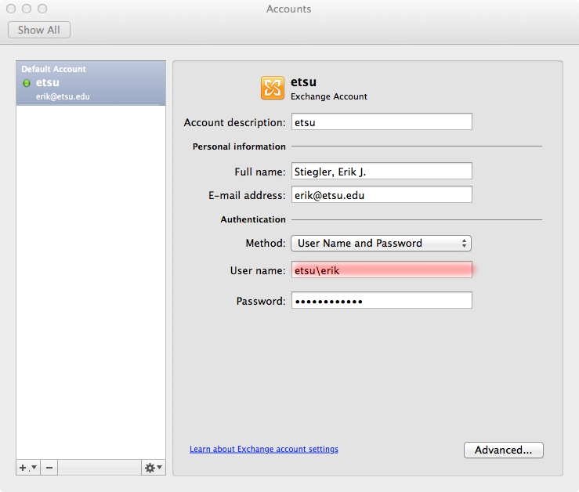Image resolution: width=579 pixels, height=492 pixels.
Task: Click erik@etsu.edu text in sidebar
Action: click(63, 96)
